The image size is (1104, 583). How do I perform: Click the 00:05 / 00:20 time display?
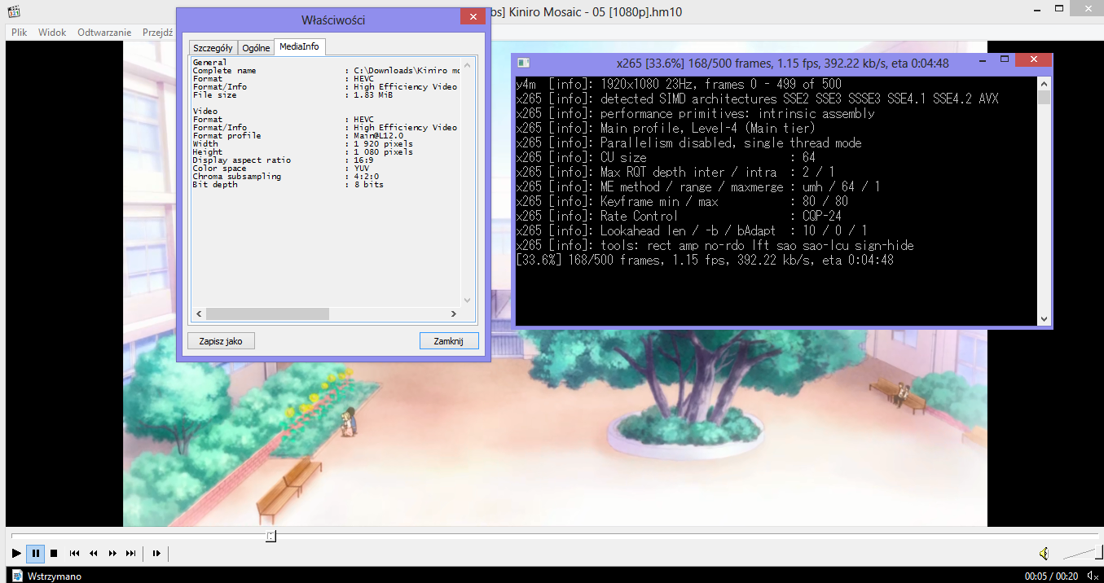tap(1052, 576)
